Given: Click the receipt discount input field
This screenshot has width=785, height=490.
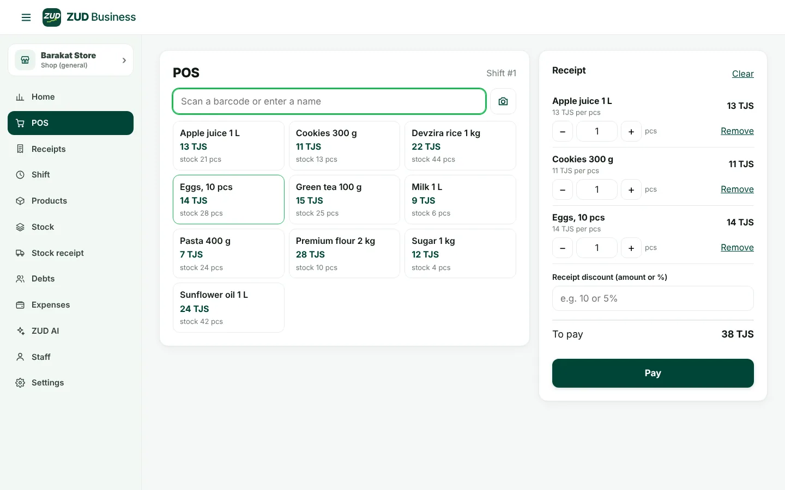Looking at the screenshot, I should click(x=653, y=298).
